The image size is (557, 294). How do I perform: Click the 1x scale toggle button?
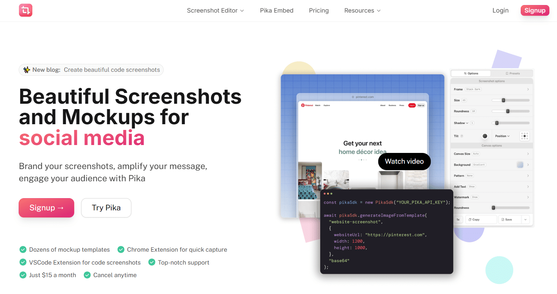pyautogui.click(x=458, y=220)
